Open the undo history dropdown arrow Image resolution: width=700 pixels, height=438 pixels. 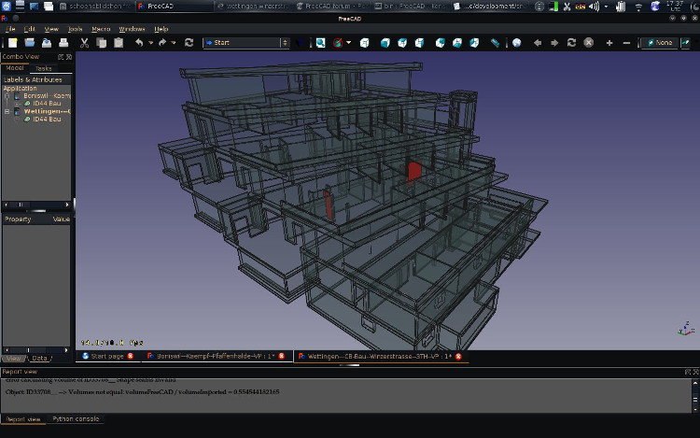point(150,43)
